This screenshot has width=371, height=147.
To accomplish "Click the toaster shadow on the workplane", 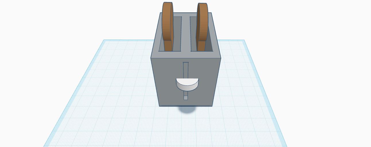I will pos(187,110).
